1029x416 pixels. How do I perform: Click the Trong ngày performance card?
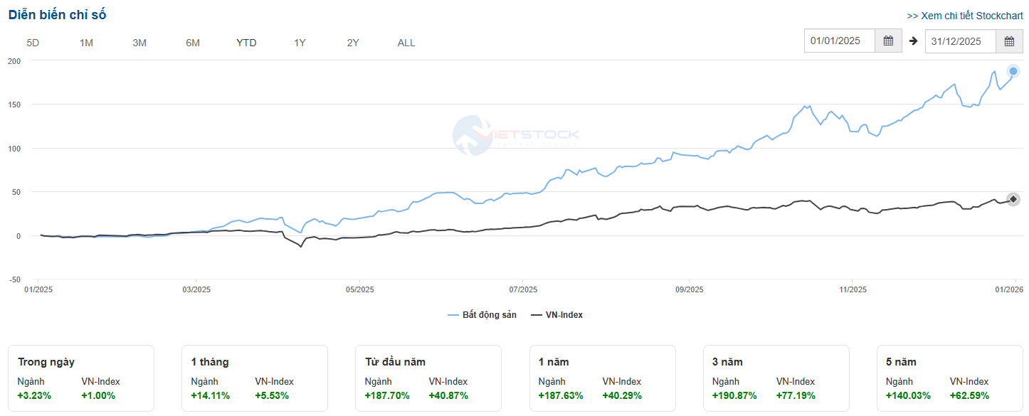coord(81,378)
